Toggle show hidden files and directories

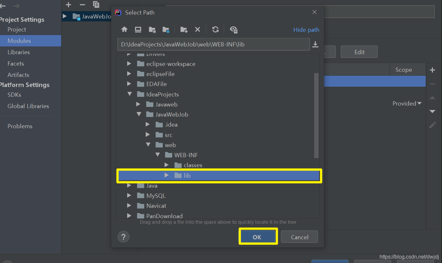[234, 30]
